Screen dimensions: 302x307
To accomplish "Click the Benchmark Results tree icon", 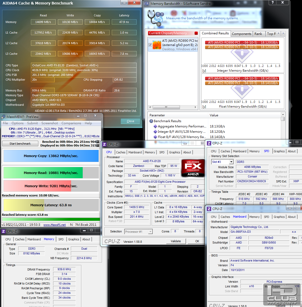I will coord(151,121).
